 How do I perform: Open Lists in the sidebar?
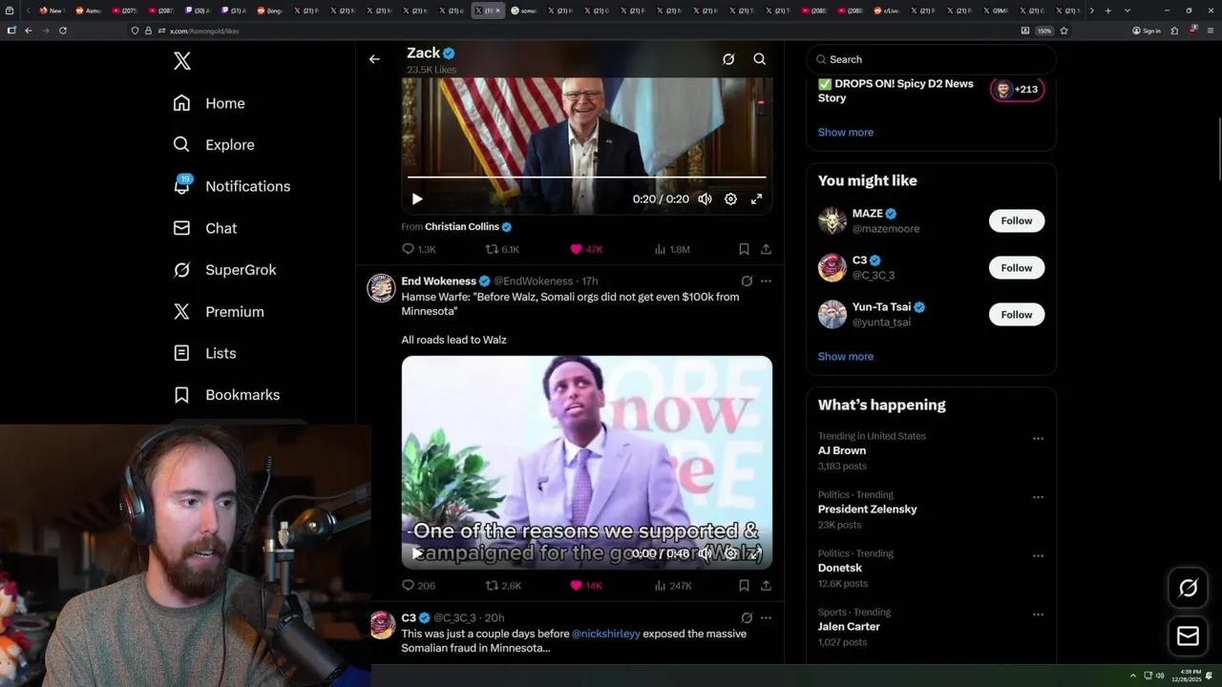coord(204,353)
